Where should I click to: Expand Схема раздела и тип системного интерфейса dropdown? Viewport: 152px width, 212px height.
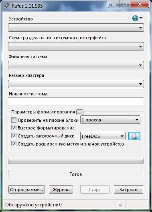pos(76,46)
